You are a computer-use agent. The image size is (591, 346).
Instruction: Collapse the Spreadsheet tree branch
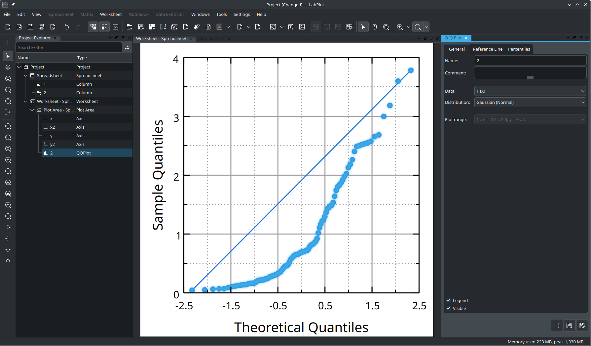point(25,75)
